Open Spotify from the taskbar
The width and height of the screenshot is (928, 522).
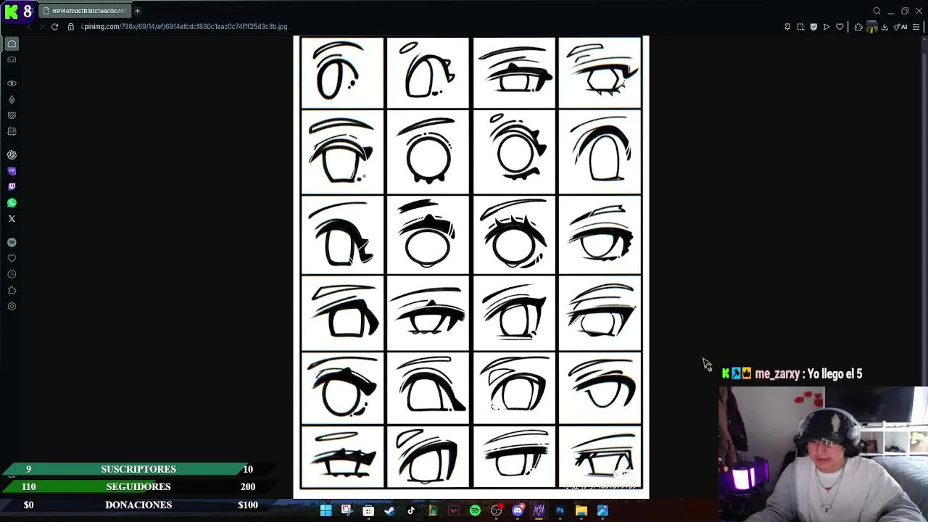pyautogui.click(x=475, y=510)
